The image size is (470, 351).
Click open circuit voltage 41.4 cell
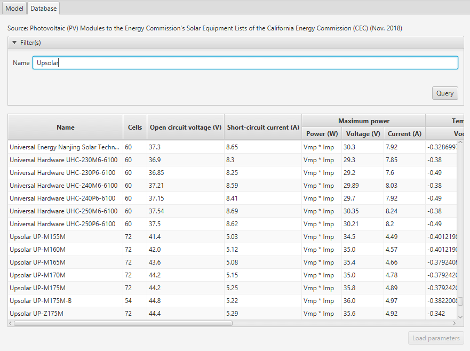pyautogui.click(x=186, y=236)
